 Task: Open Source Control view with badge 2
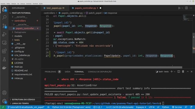pos(4,26)
